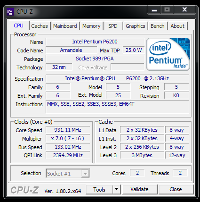Open the About tab

tap(177, 26)
